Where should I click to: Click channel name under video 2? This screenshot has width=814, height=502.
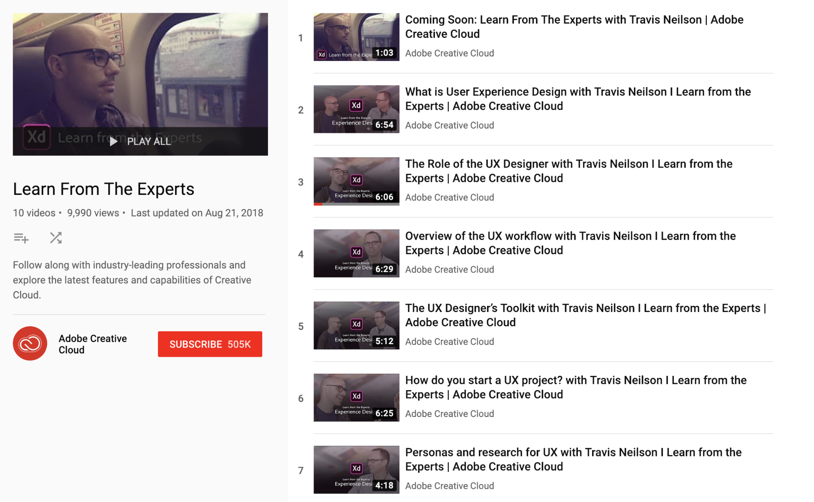(x=450, y=125)
